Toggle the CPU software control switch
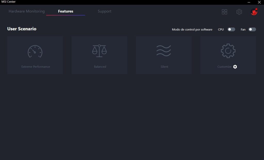The height and width of the screenshot is (160, 264). [231, 29]
